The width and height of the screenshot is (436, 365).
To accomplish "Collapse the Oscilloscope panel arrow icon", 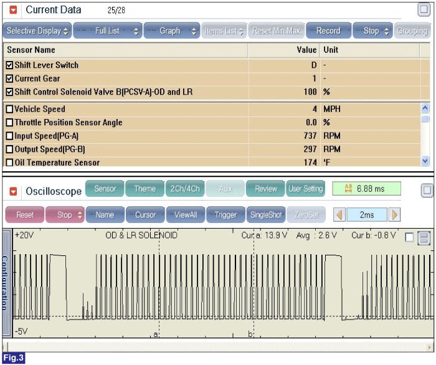I will [13, 191].
